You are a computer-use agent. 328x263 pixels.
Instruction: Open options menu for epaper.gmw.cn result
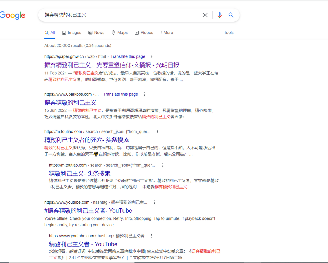[152, 56]
